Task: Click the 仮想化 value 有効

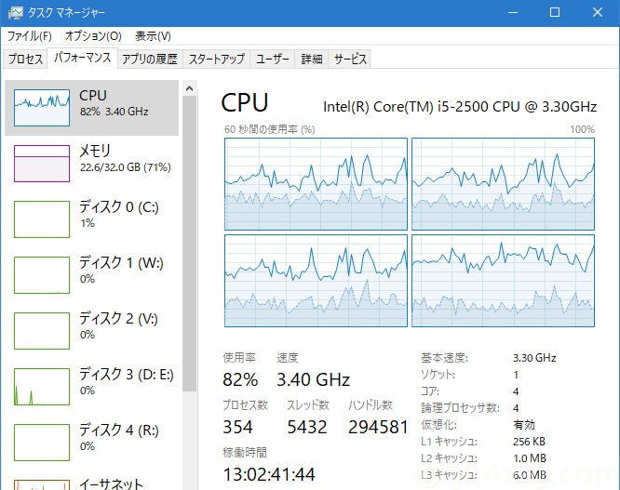Action: coord(524,425)
